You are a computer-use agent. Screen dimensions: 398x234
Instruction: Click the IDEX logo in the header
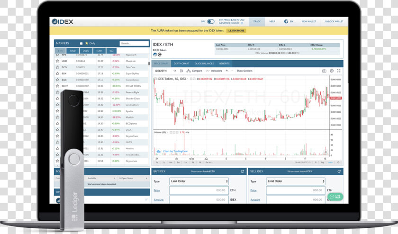63,22
